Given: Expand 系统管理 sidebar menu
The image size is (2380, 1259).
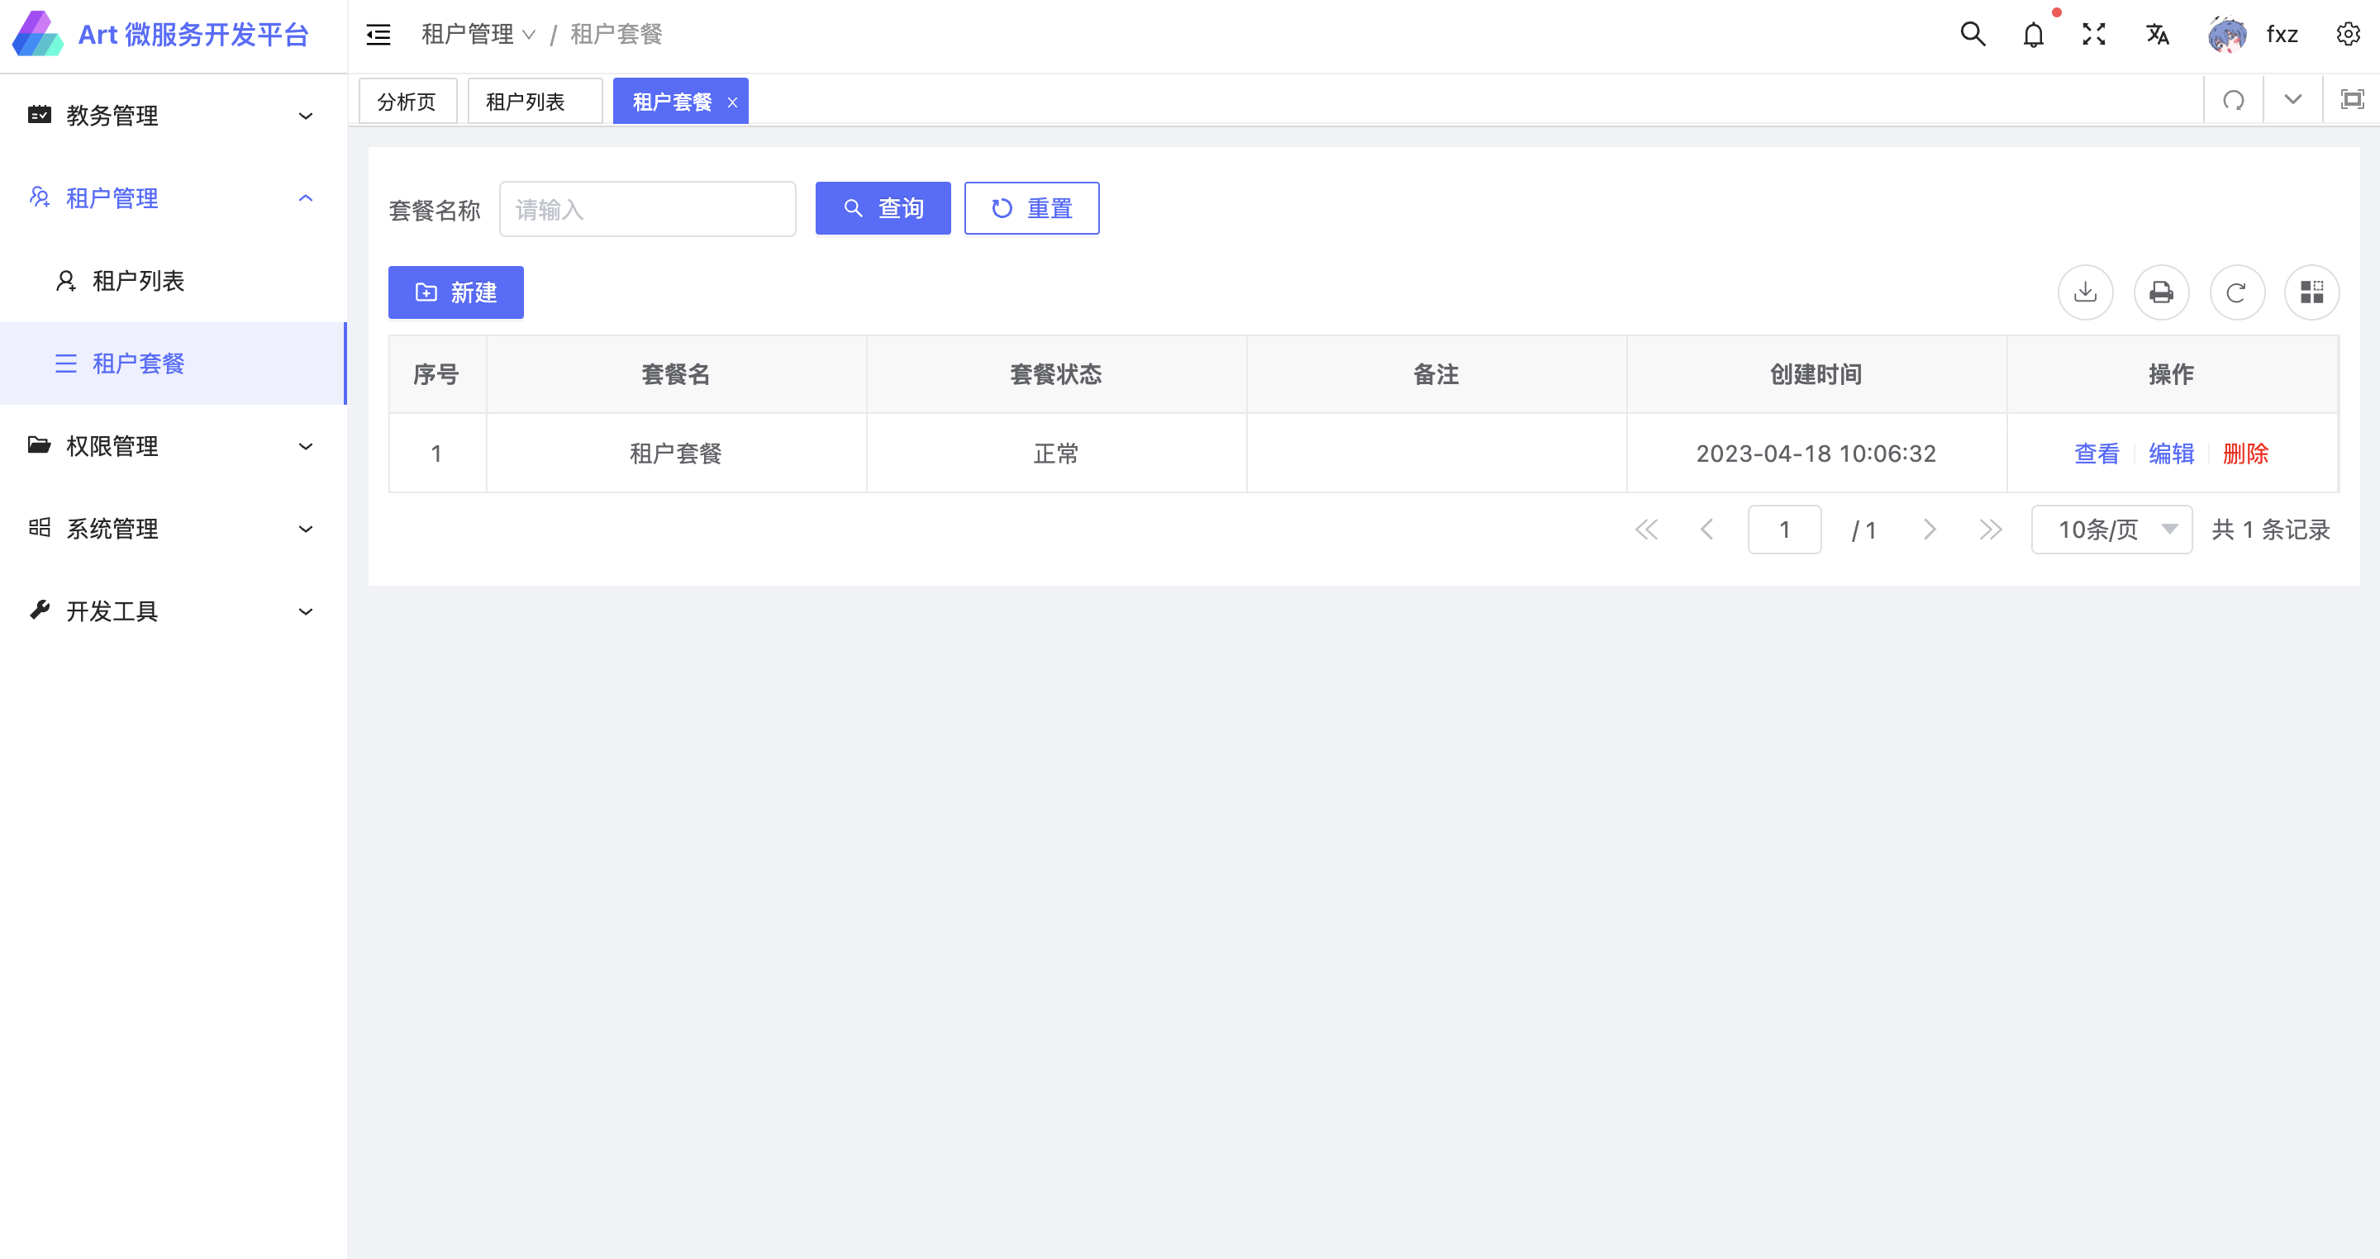Looking at the screenshot, I should (x=173, y=529).
